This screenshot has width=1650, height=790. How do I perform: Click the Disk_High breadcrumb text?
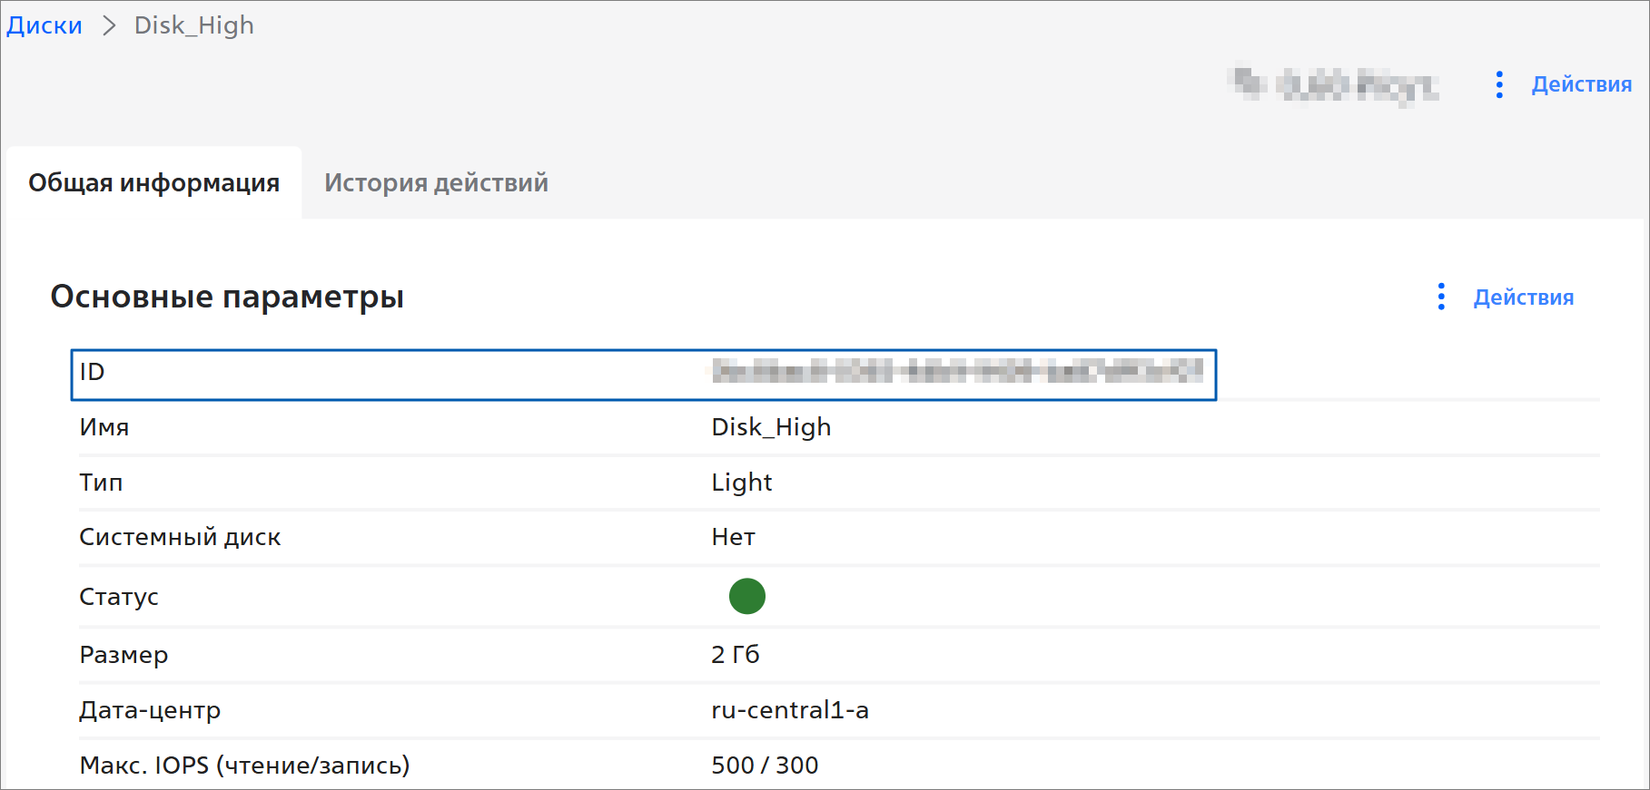(194, 25)
